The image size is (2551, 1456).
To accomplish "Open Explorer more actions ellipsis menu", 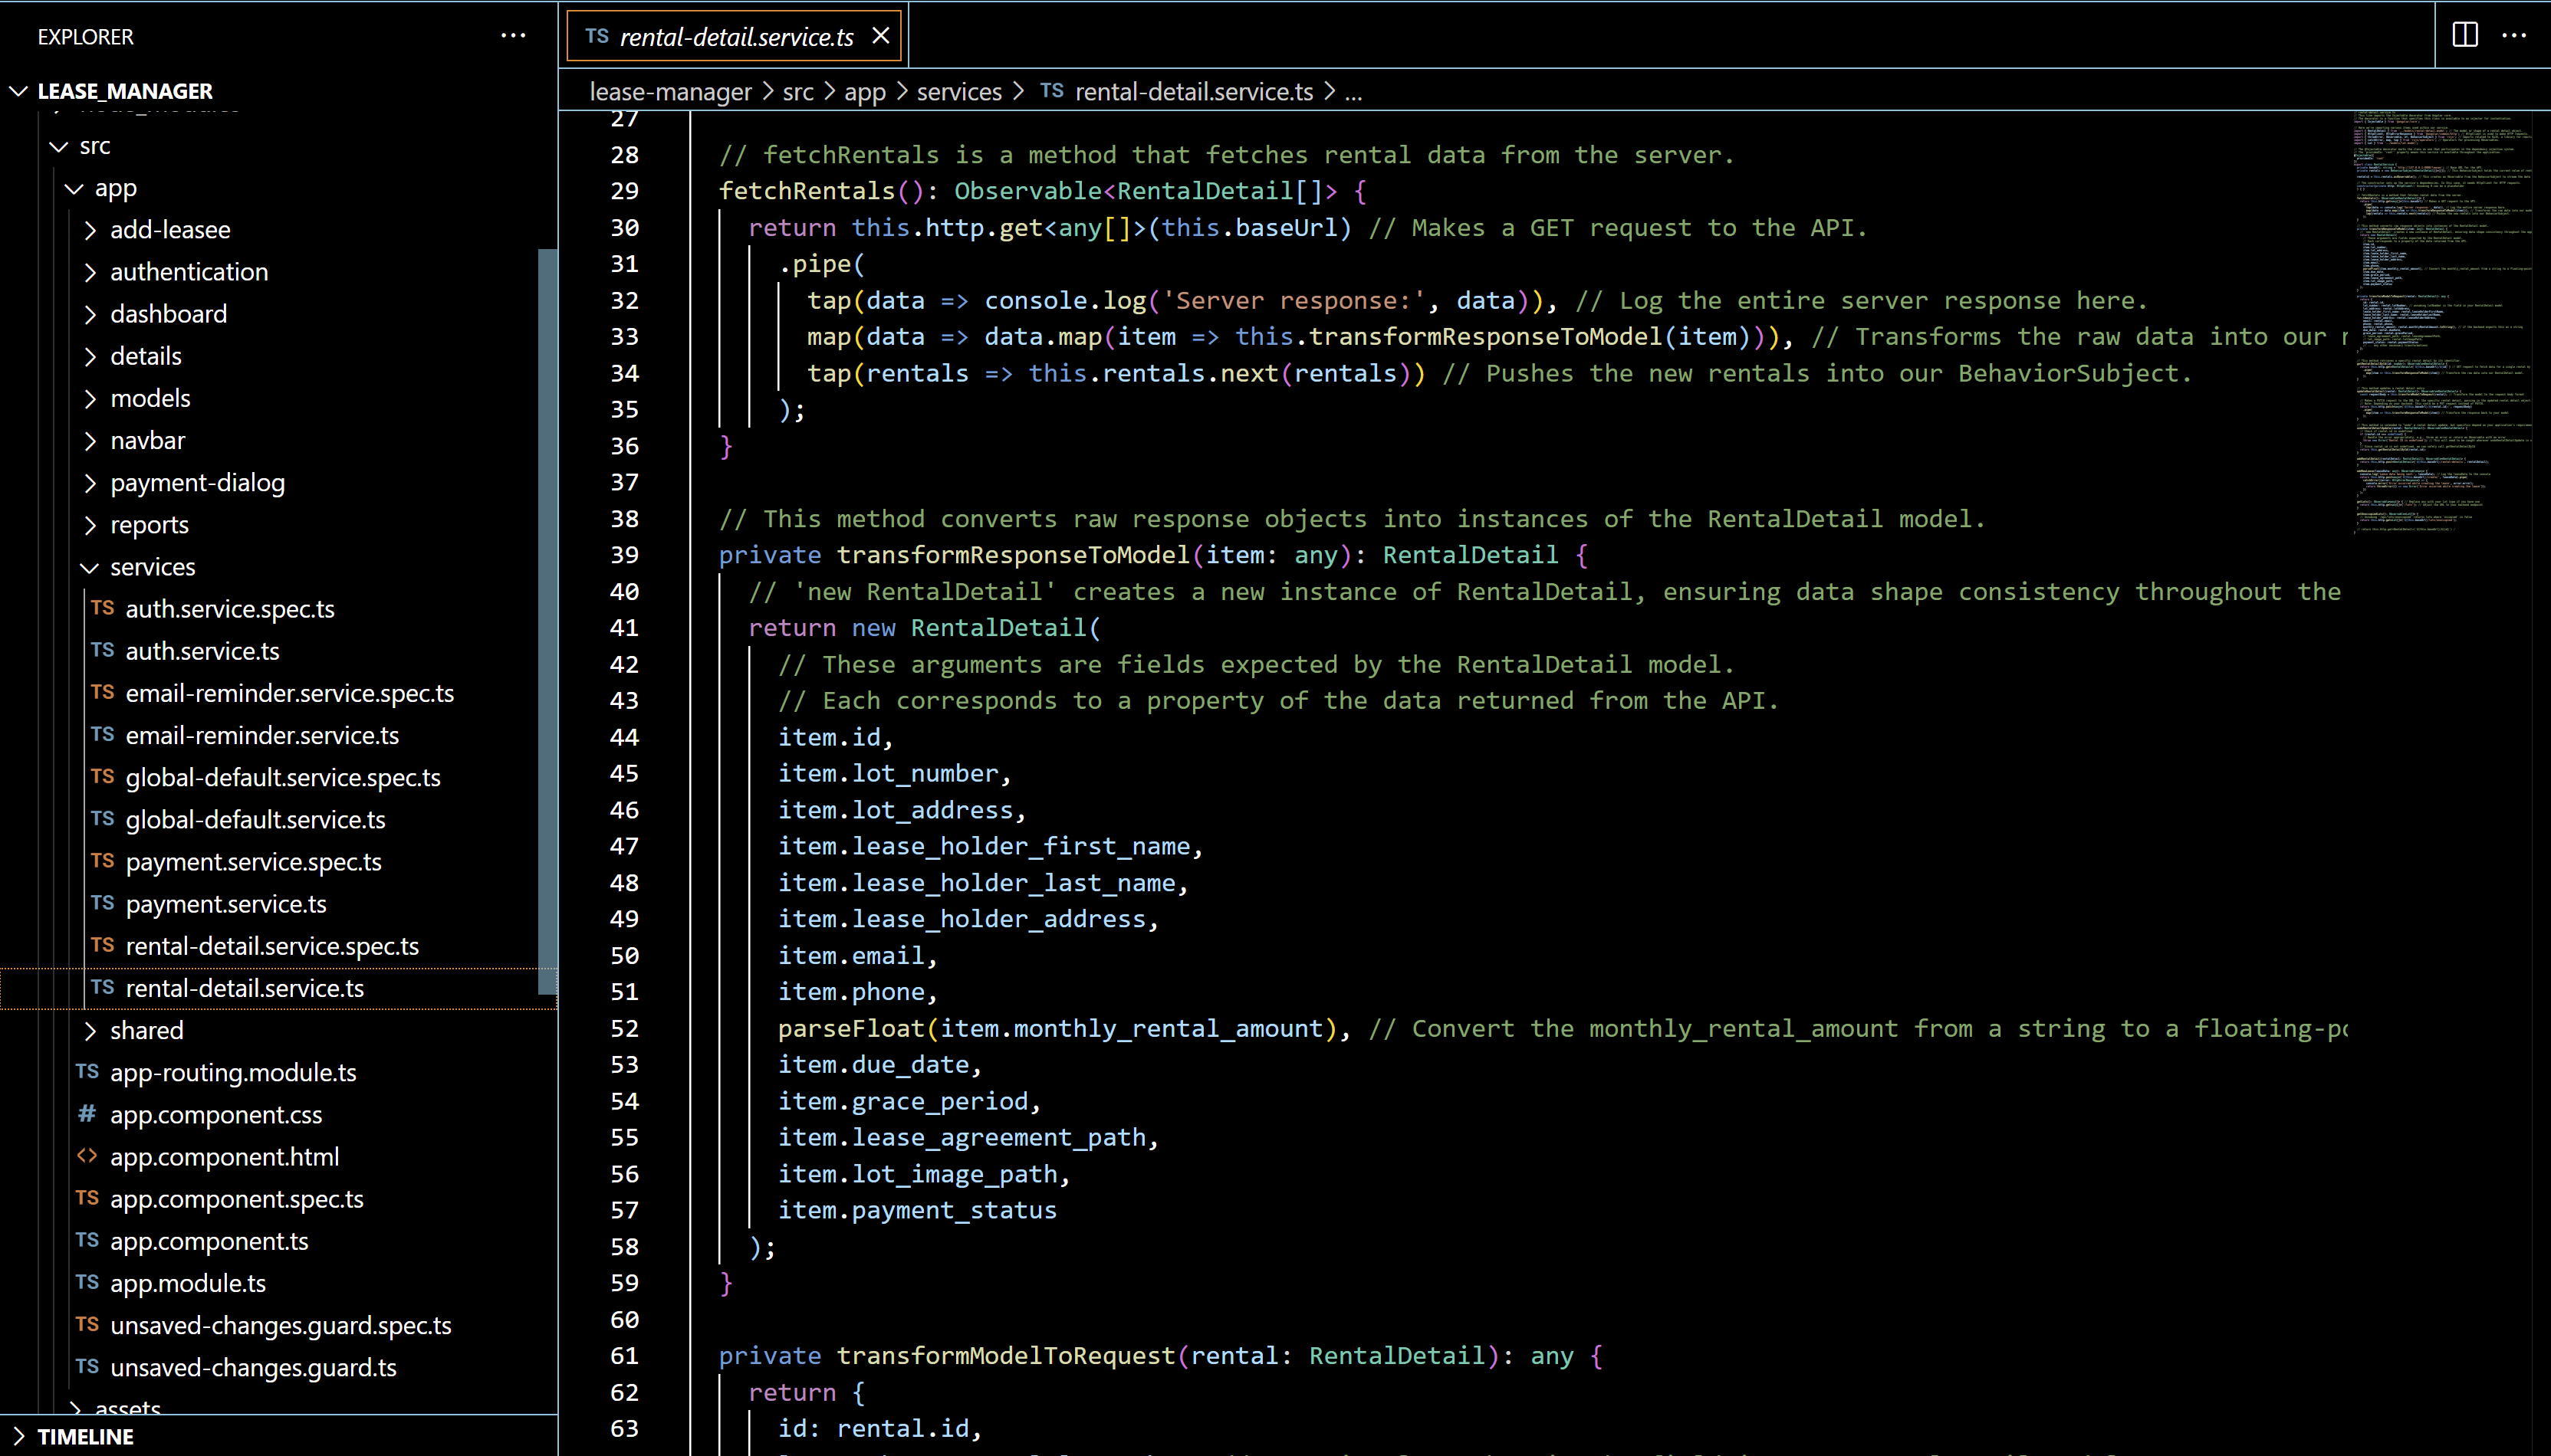I will [x=513, y=36].
